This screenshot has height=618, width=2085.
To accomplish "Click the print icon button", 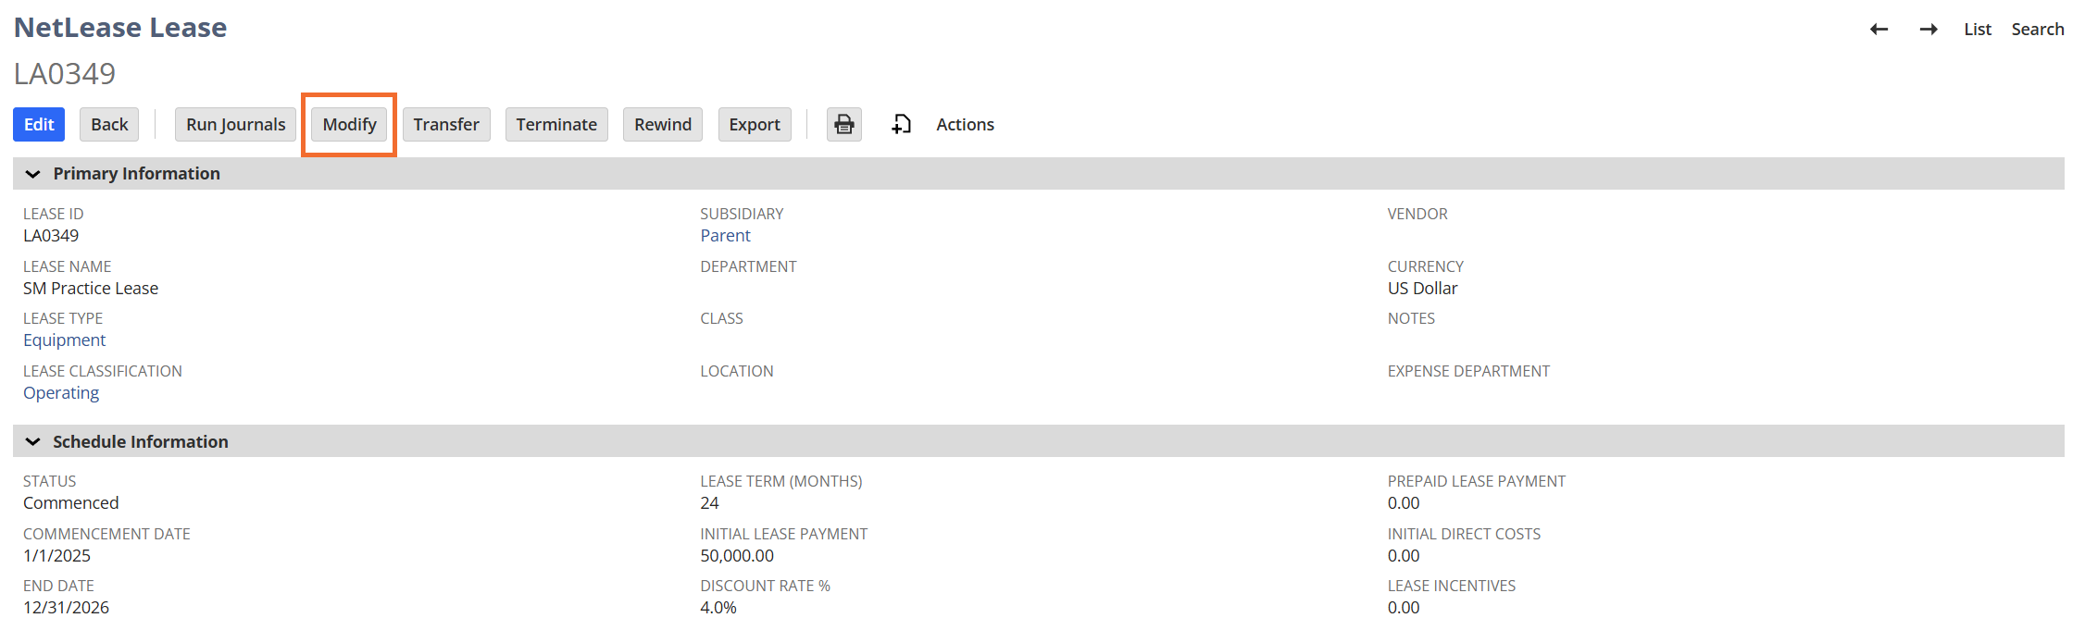I will tap(843, 124).
